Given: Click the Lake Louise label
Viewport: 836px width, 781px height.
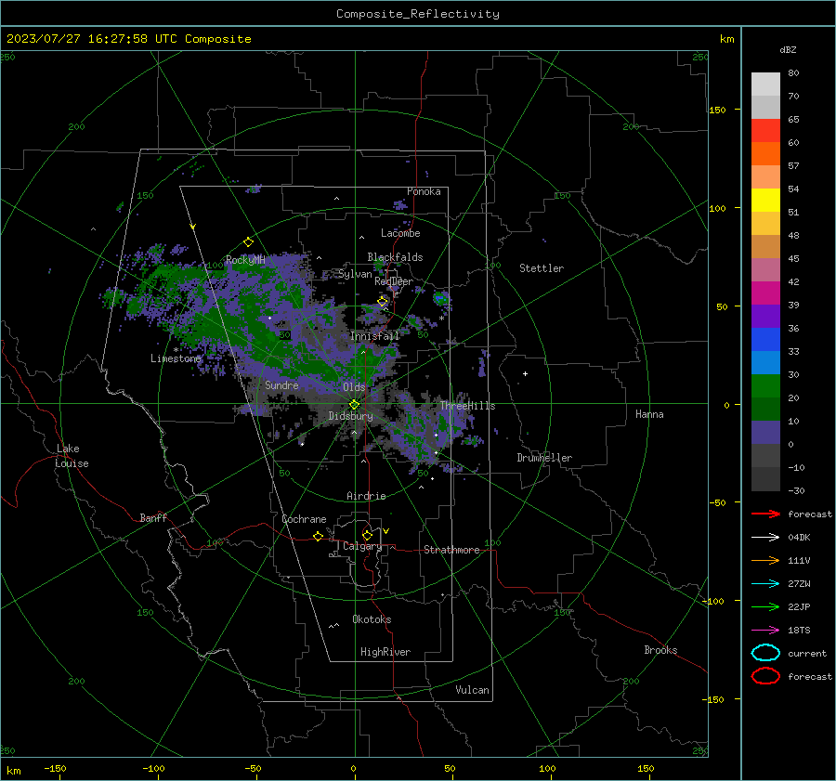Looking at the screenshot, I should 72,456.
